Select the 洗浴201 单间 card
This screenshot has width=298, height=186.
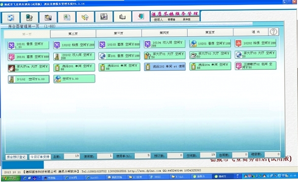point(74,67)
